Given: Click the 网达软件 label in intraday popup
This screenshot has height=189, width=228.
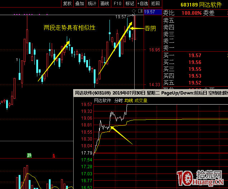Looking at the screenshot, I should click(103, 101).
